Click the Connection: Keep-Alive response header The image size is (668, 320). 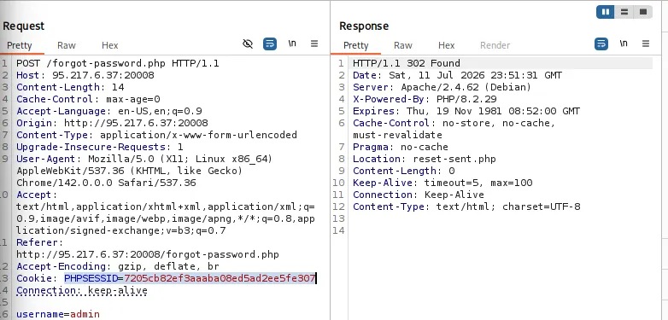(x=419, y=195)
